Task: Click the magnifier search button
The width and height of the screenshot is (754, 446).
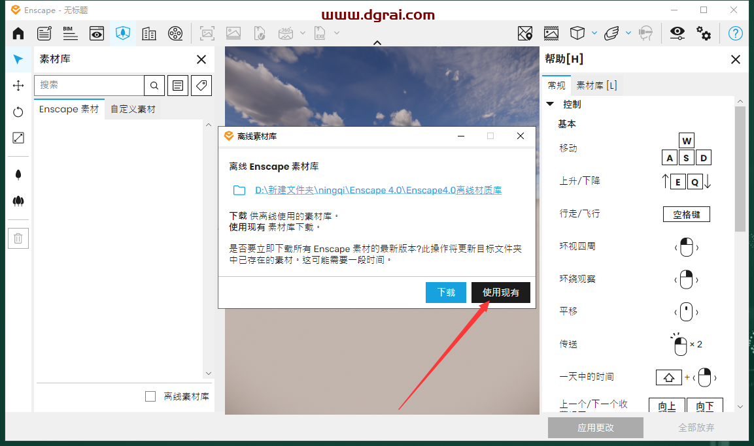Action: (154, 86)
